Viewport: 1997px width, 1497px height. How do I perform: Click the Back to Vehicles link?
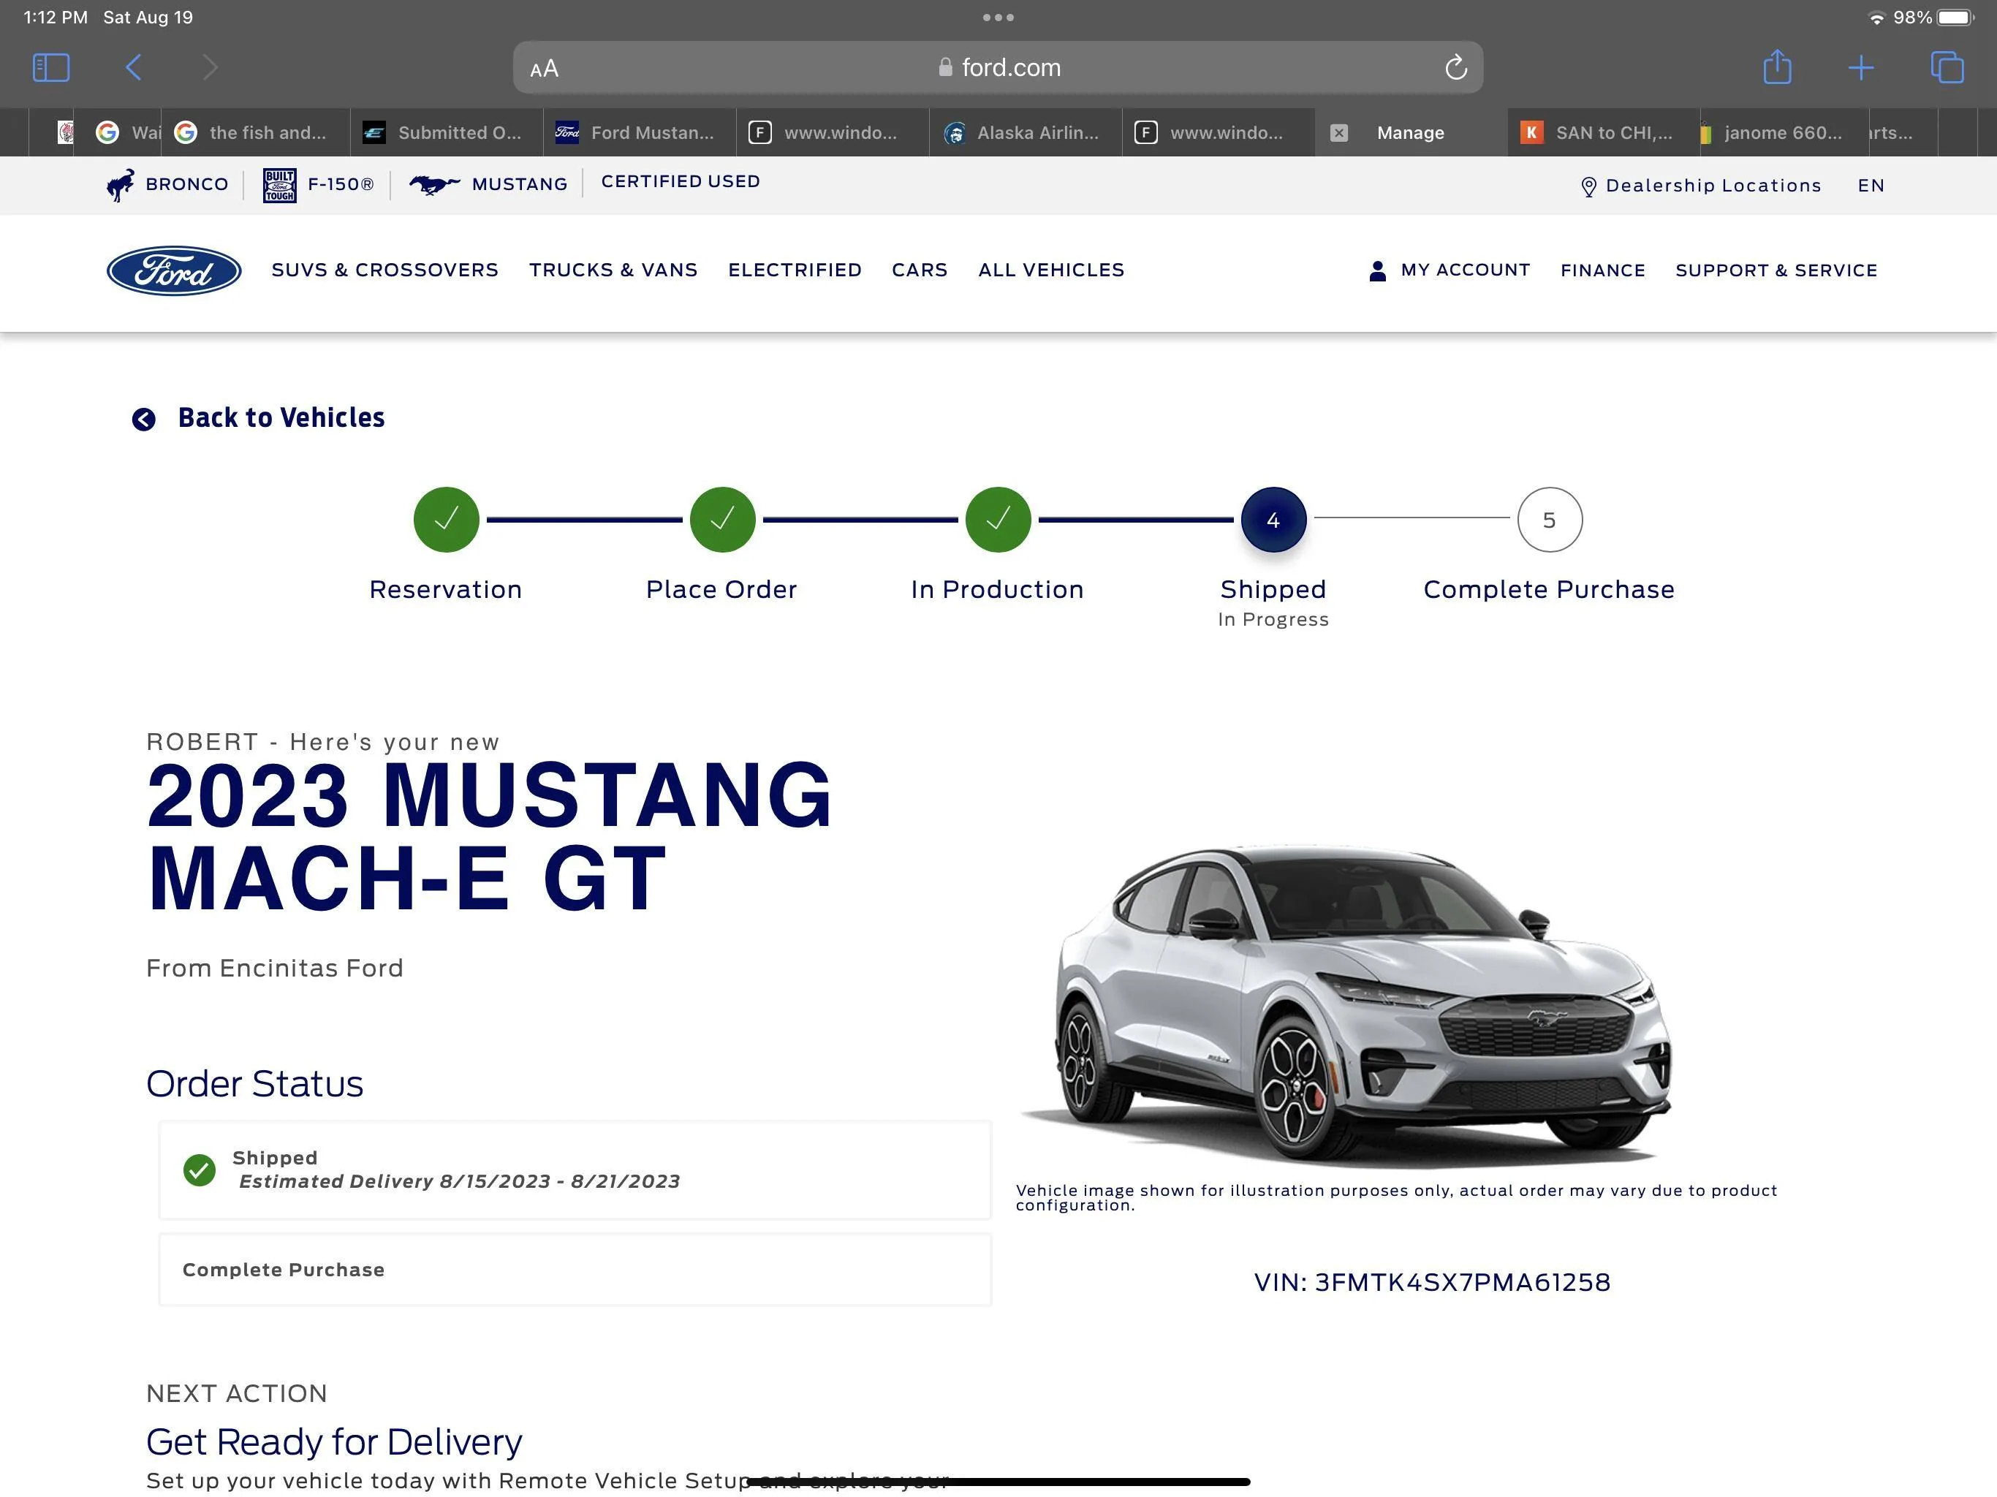281,417
